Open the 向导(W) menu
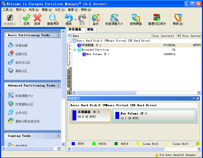The width and height of the screenshot is (203, 158). pyautogui.click(x=34, y=10)
